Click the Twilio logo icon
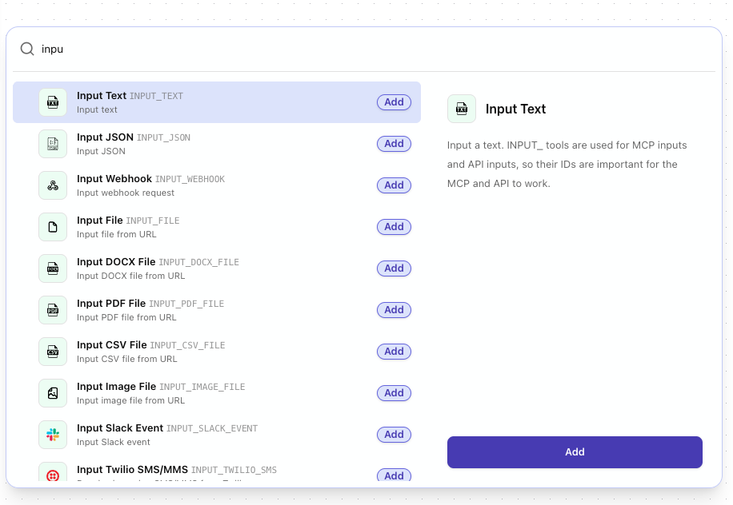 [53, 473]
